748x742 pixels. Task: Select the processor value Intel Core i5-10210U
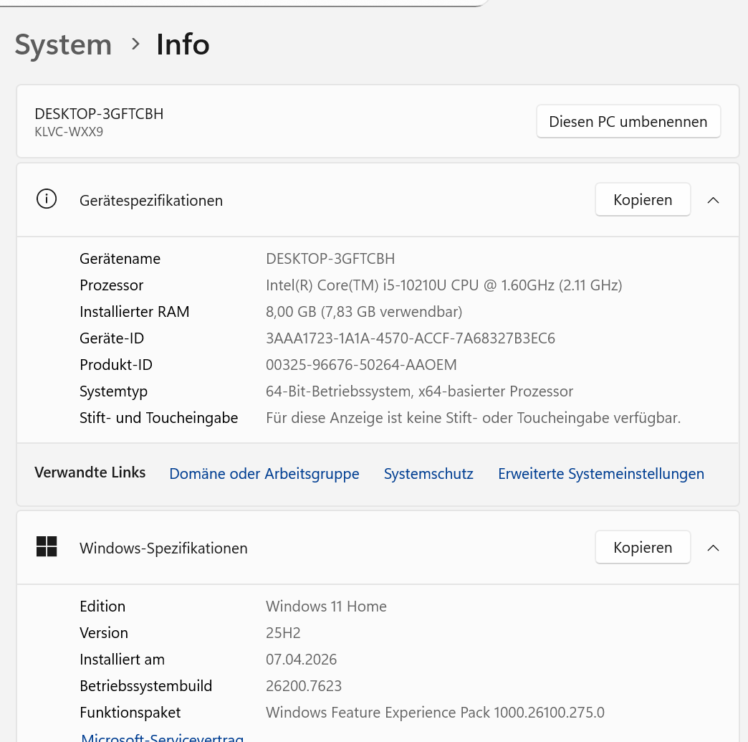tap(443, 285)
